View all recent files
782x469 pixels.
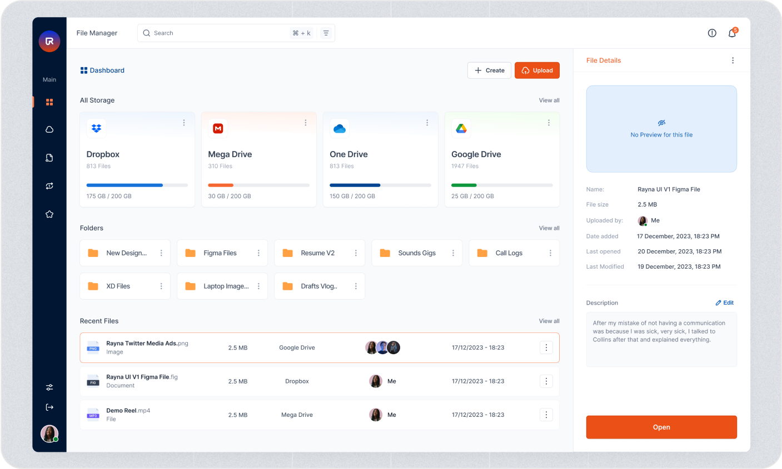(549, 321)
